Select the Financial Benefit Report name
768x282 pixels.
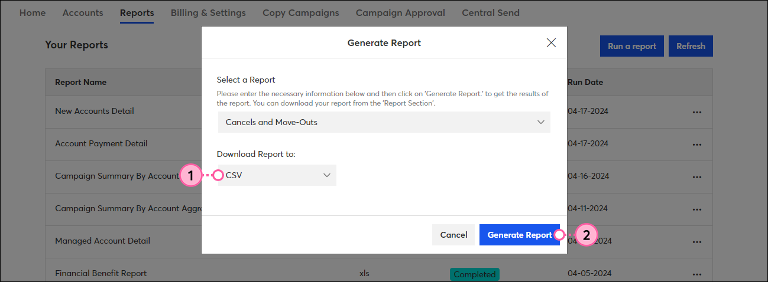pyautogui.click(x=101, y=273)
